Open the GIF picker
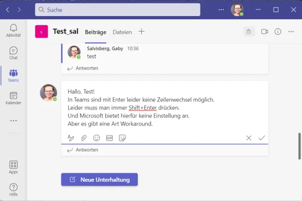This screenshot has width=302, height=201. 109,138
